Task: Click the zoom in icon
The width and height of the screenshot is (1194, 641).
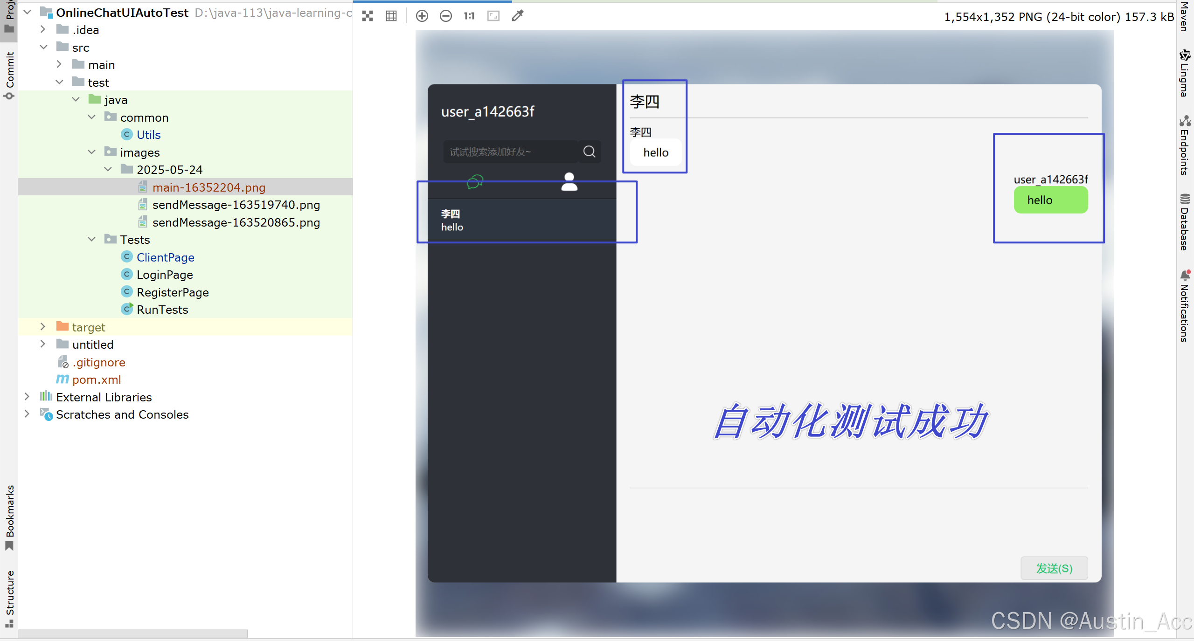Action: pyautogui.click(x=422, y=16)
